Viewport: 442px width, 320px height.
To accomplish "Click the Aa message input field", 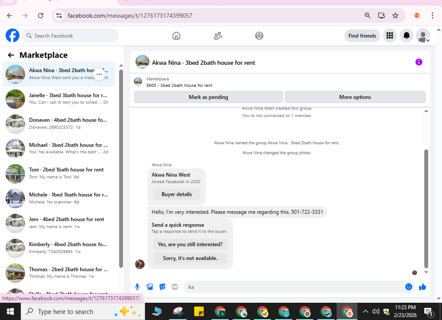I will (294, 287).
